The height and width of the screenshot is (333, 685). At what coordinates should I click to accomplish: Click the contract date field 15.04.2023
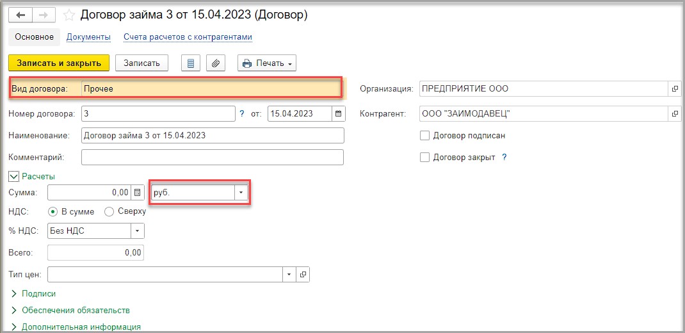300,113
